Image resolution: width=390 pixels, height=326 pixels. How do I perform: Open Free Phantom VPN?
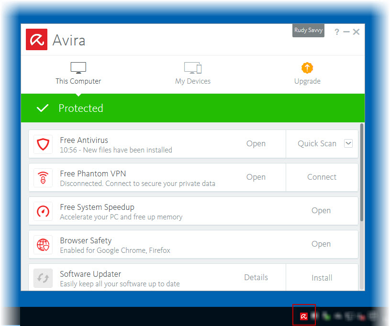[x=256, y=177]
